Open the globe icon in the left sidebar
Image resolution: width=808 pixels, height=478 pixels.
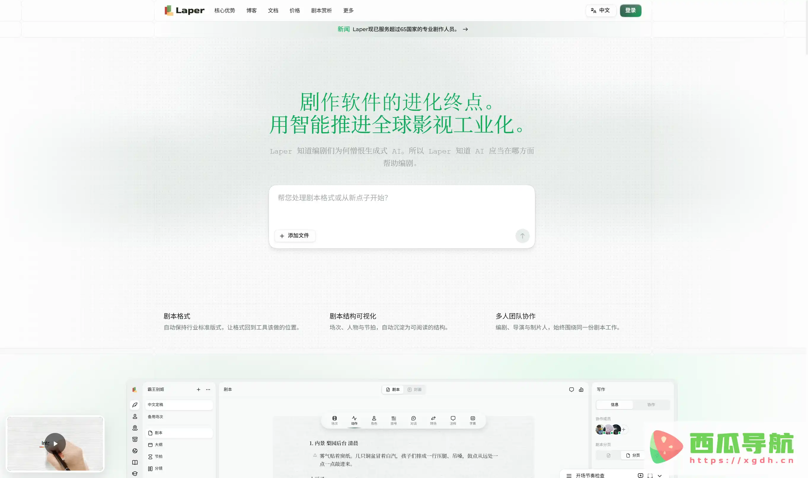point(135,451)
